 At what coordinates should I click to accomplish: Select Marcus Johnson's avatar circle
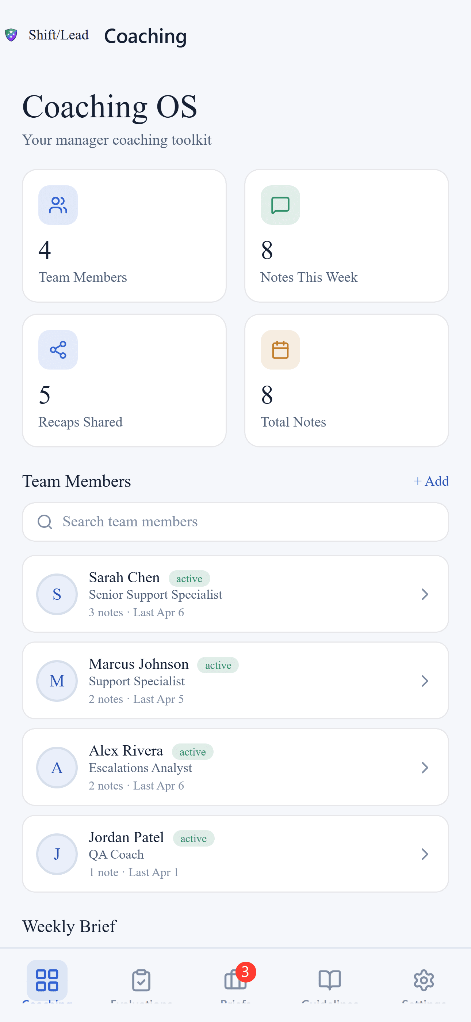(57, 681)
